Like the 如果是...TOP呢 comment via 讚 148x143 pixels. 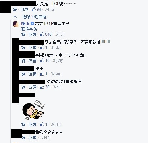(x=15, y=10)
